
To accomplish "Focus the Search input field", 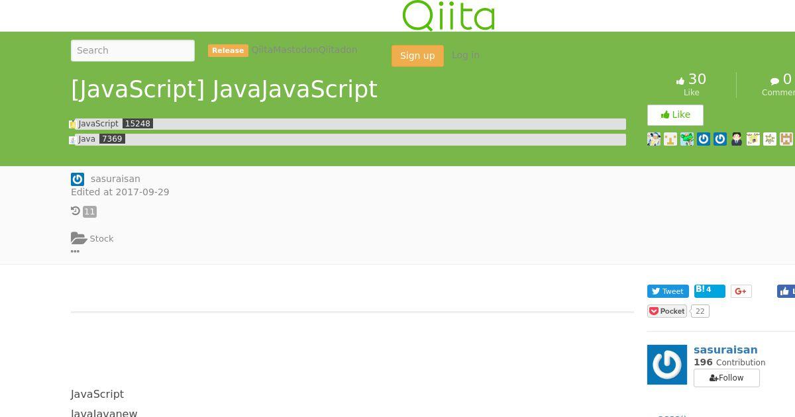I will 132,50.
